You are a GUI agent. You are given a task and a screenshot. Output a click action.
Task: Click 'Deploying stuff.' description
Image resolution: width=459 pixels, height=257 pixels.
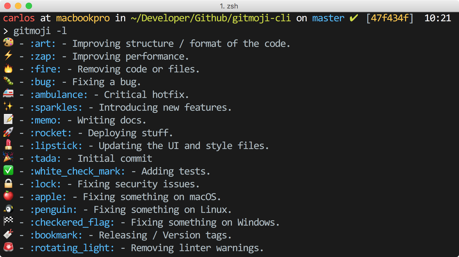(x=130, y=133)
